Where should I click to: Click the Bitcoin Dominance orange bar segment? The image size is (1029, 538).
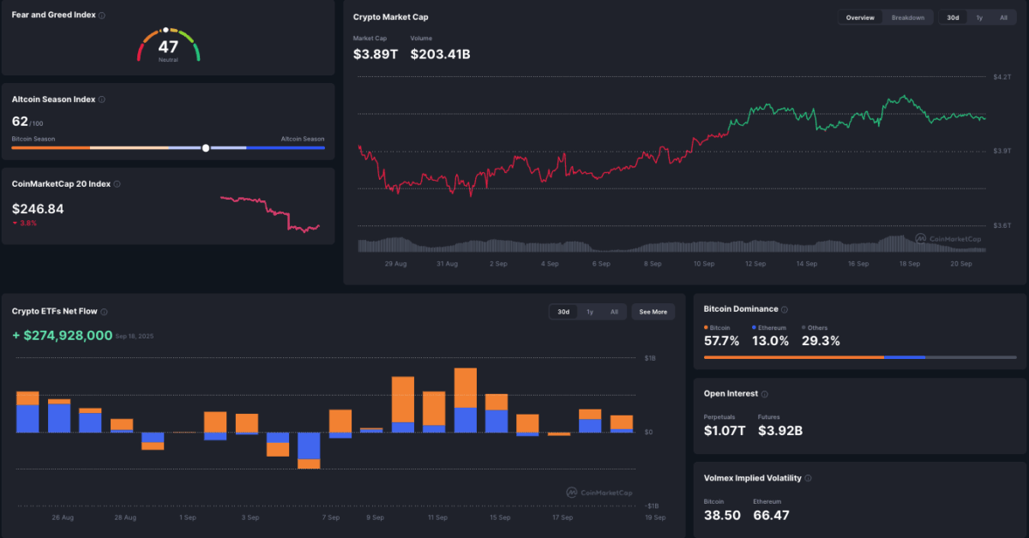coord(793,357)
